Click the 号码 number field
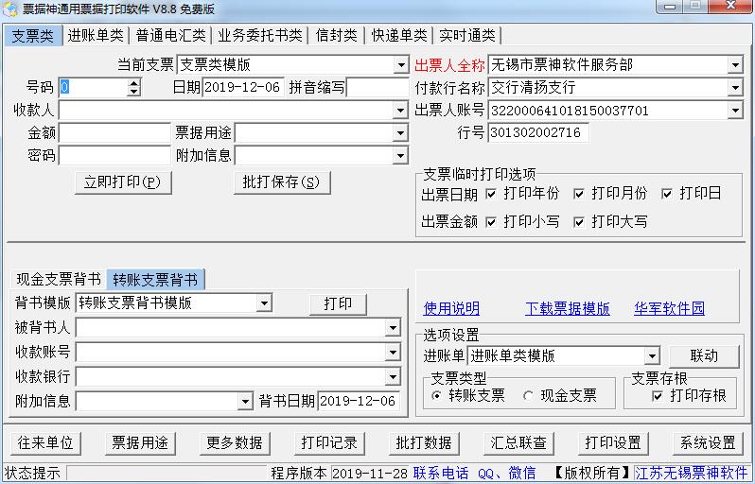This screenshot has height=484, width=755. tap(94, 88)
